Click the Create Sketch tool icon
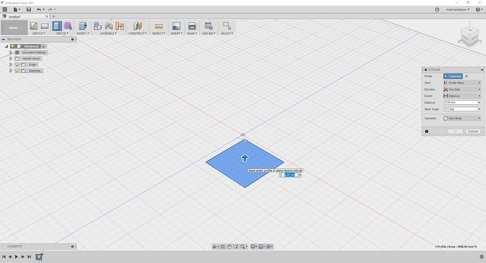 click(34, 26)
